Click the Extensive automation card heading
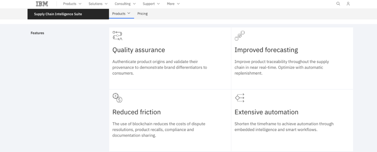This screenshot has width=377, height=152. 267,112
